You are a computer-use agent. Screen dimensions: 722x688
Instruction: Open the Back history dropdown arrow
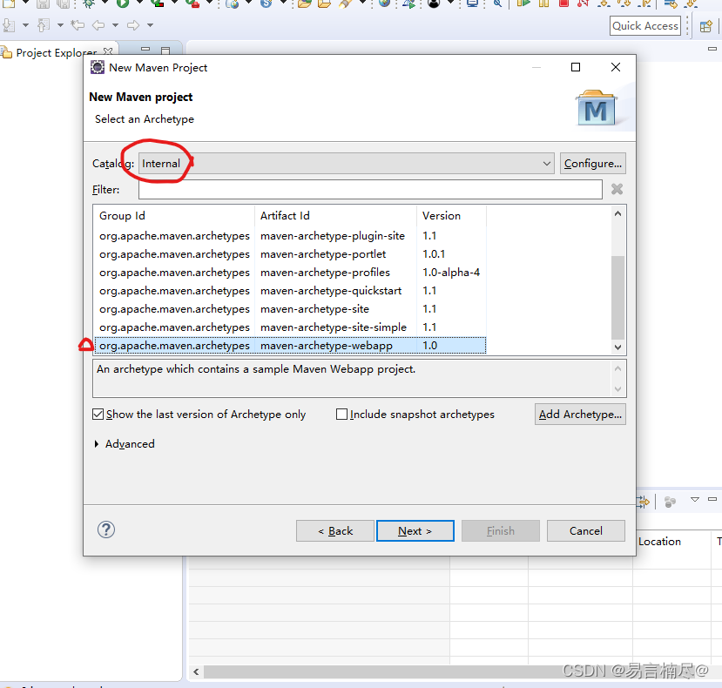pyautogui.click(x=116, y=25)
